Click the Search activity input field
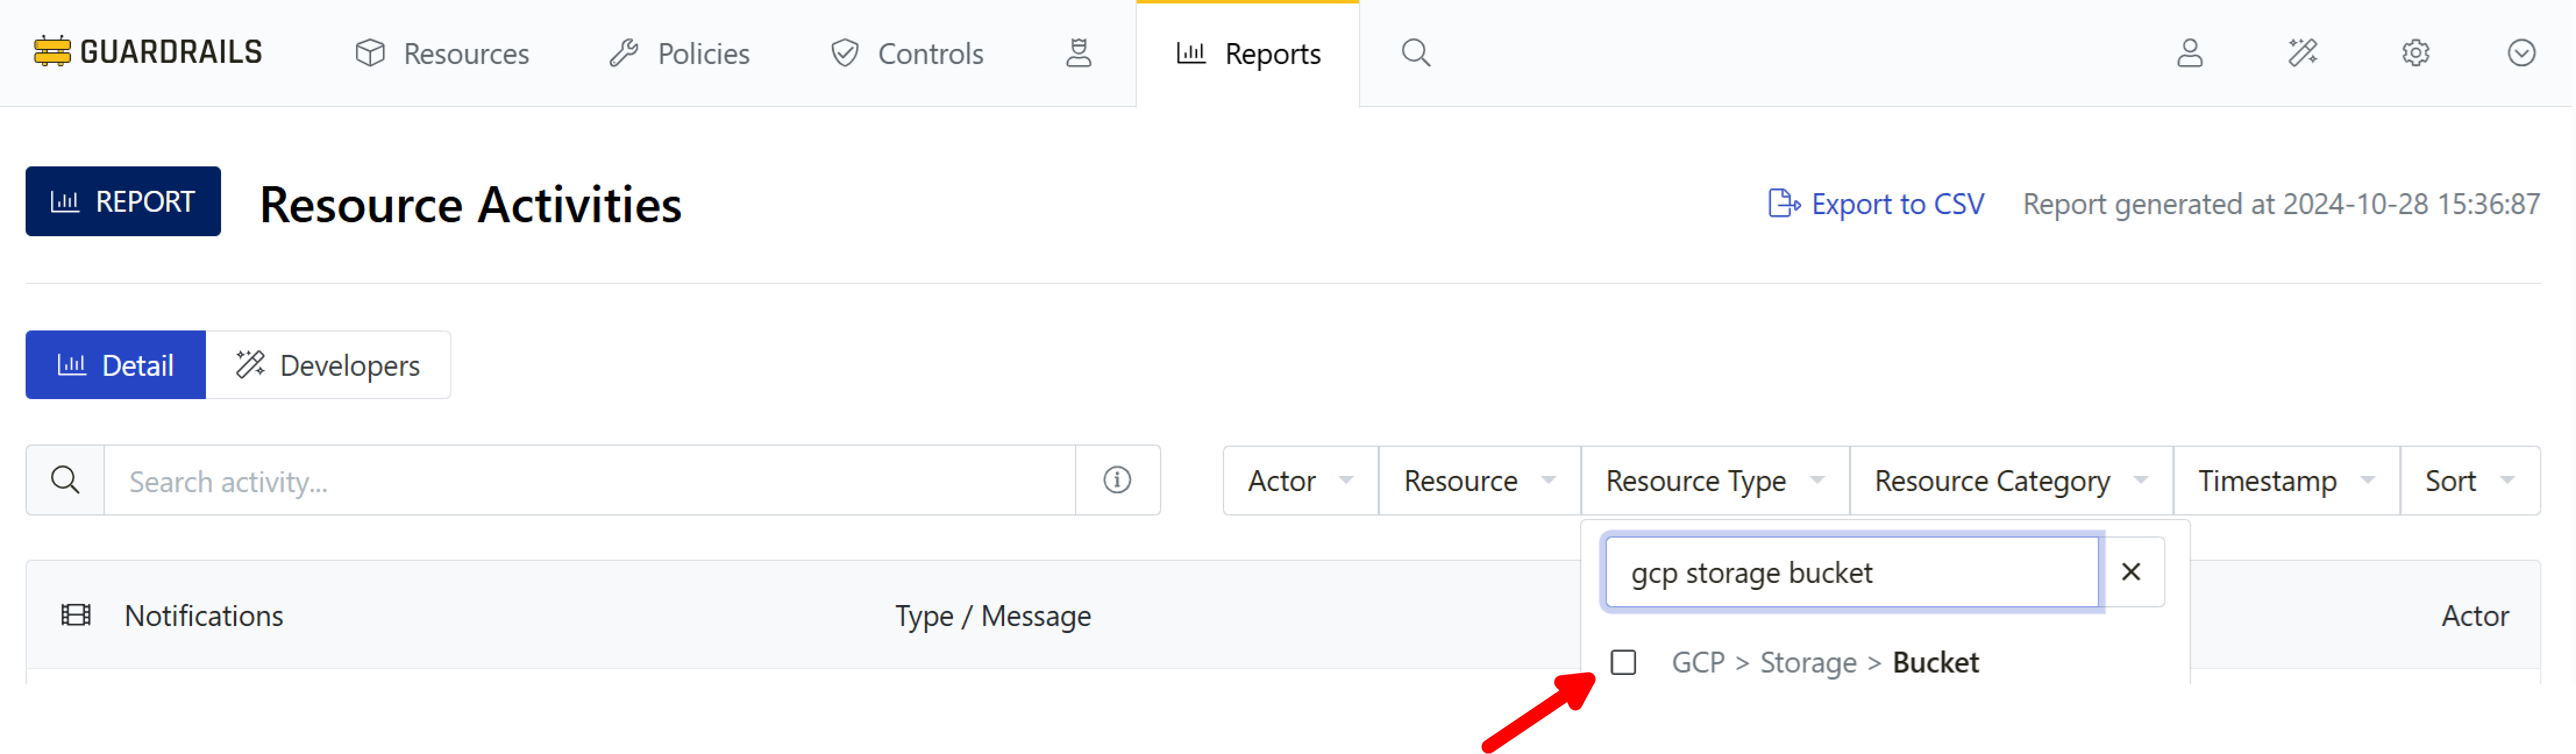Screen dimensions: 2576x754 click(589, 481)
